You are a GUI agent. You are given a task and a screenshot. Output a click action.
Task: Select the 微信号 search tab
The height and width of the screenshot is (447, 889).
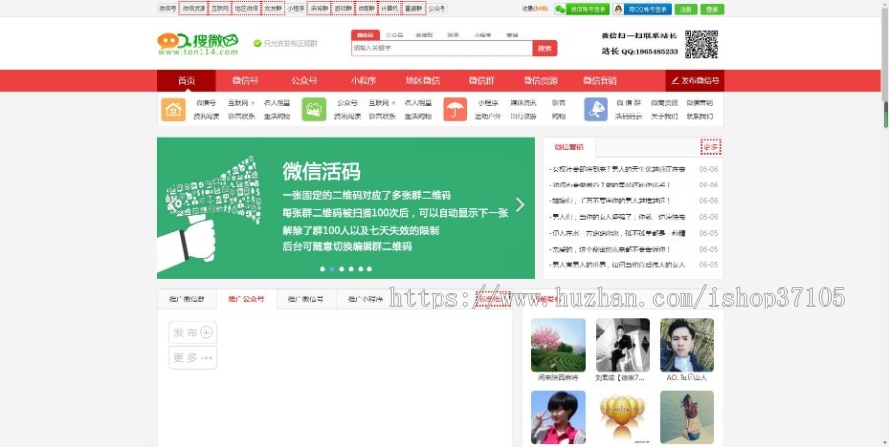point(365,36)
